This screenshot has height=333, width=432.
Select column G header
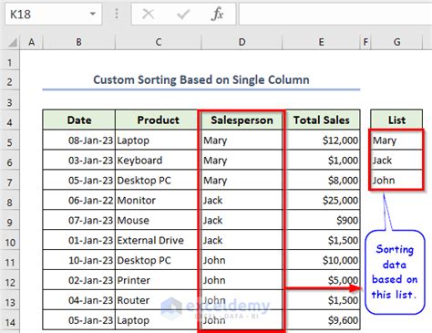396,42
